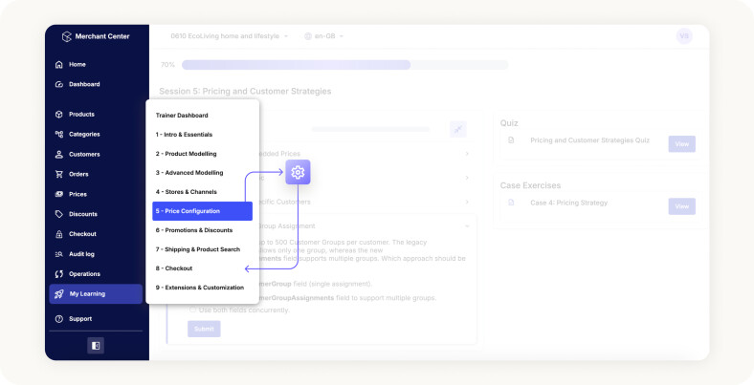Select 'Use both fields concurrently' radio option

[193, 310]
